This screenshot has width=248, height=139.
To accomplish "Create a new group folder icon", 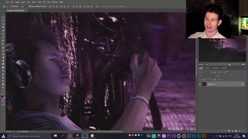I will click(236, 131).
